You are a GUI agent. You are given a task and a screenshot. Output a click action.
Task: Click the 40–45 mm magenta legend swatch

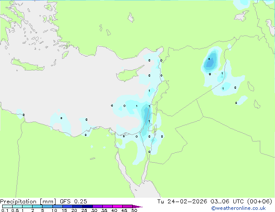118,206
